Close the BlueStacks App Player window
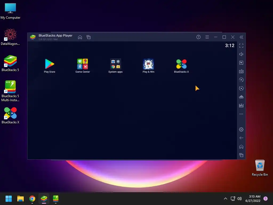The width and height of the screenshot is (273, 205). pyautogui.click(x=233, y=37)
